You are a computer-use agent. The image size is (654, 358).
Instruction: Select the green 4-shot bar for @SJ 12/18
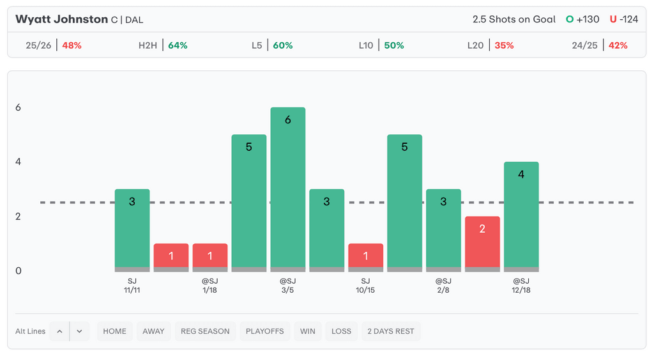point(521,216)
